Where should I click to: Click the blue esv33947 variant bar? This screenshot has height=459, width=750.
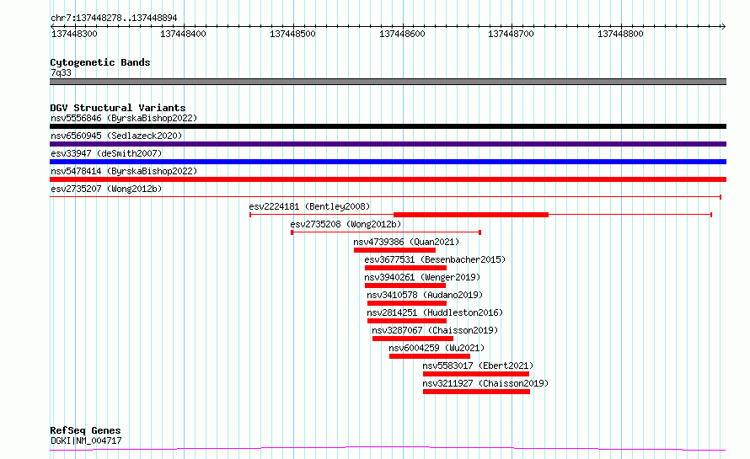click(388, 162)
